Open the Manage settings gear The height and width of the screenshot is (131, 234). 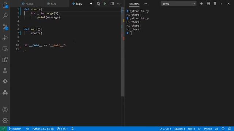5,120
